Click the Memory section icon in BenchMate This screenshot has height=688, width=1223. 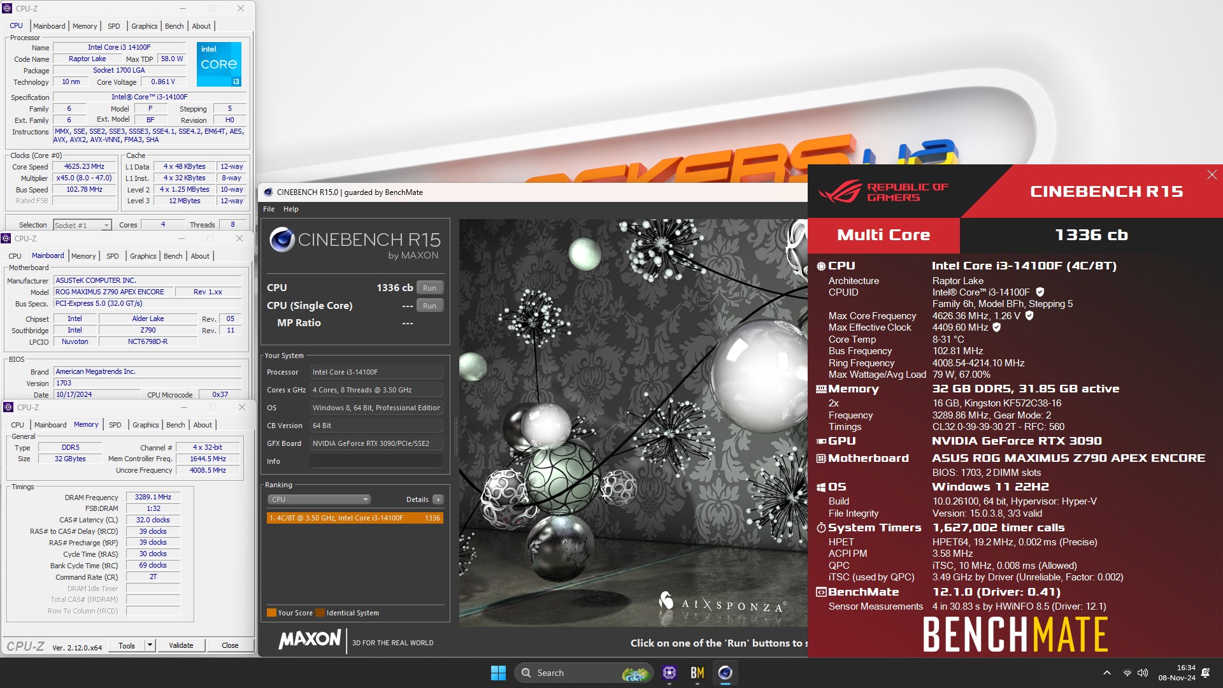click(x=821, y=389)
